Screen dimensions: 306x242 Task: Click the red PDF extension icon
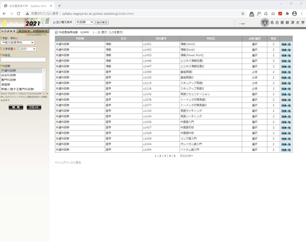pos(280,13)
